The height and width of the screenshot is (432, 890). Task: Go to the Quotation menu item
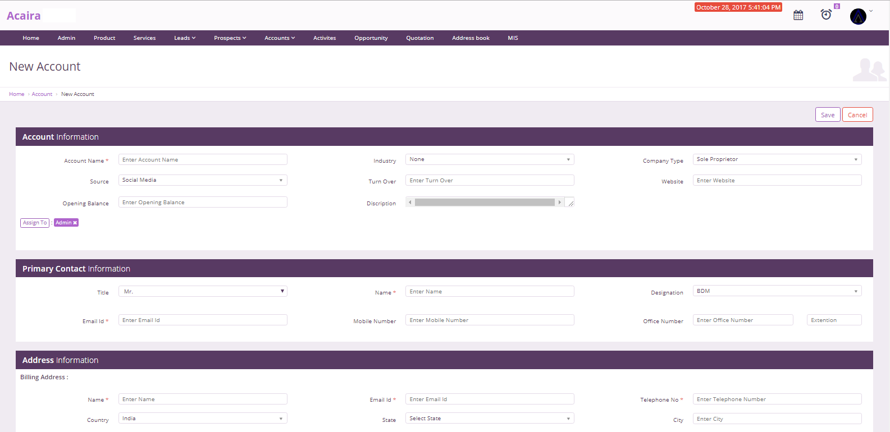coord(419,38)
